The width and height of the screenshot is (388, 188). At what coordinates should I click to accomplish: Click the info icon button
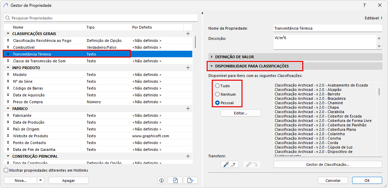point(161,181)
